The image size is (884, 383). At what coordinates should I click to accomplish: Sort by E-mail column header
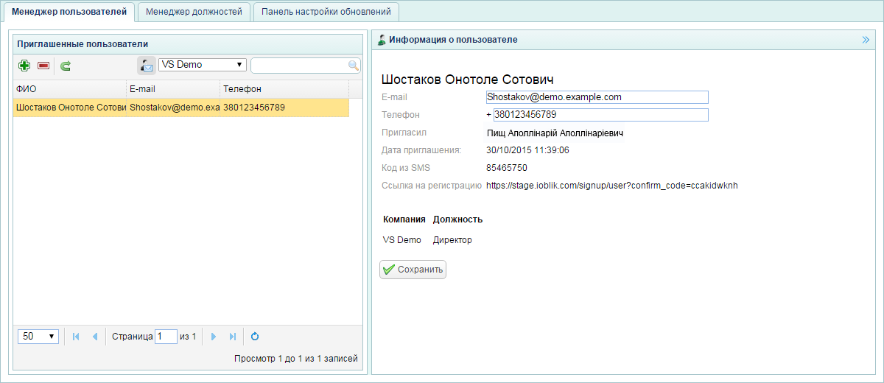[x=173, y=89]
